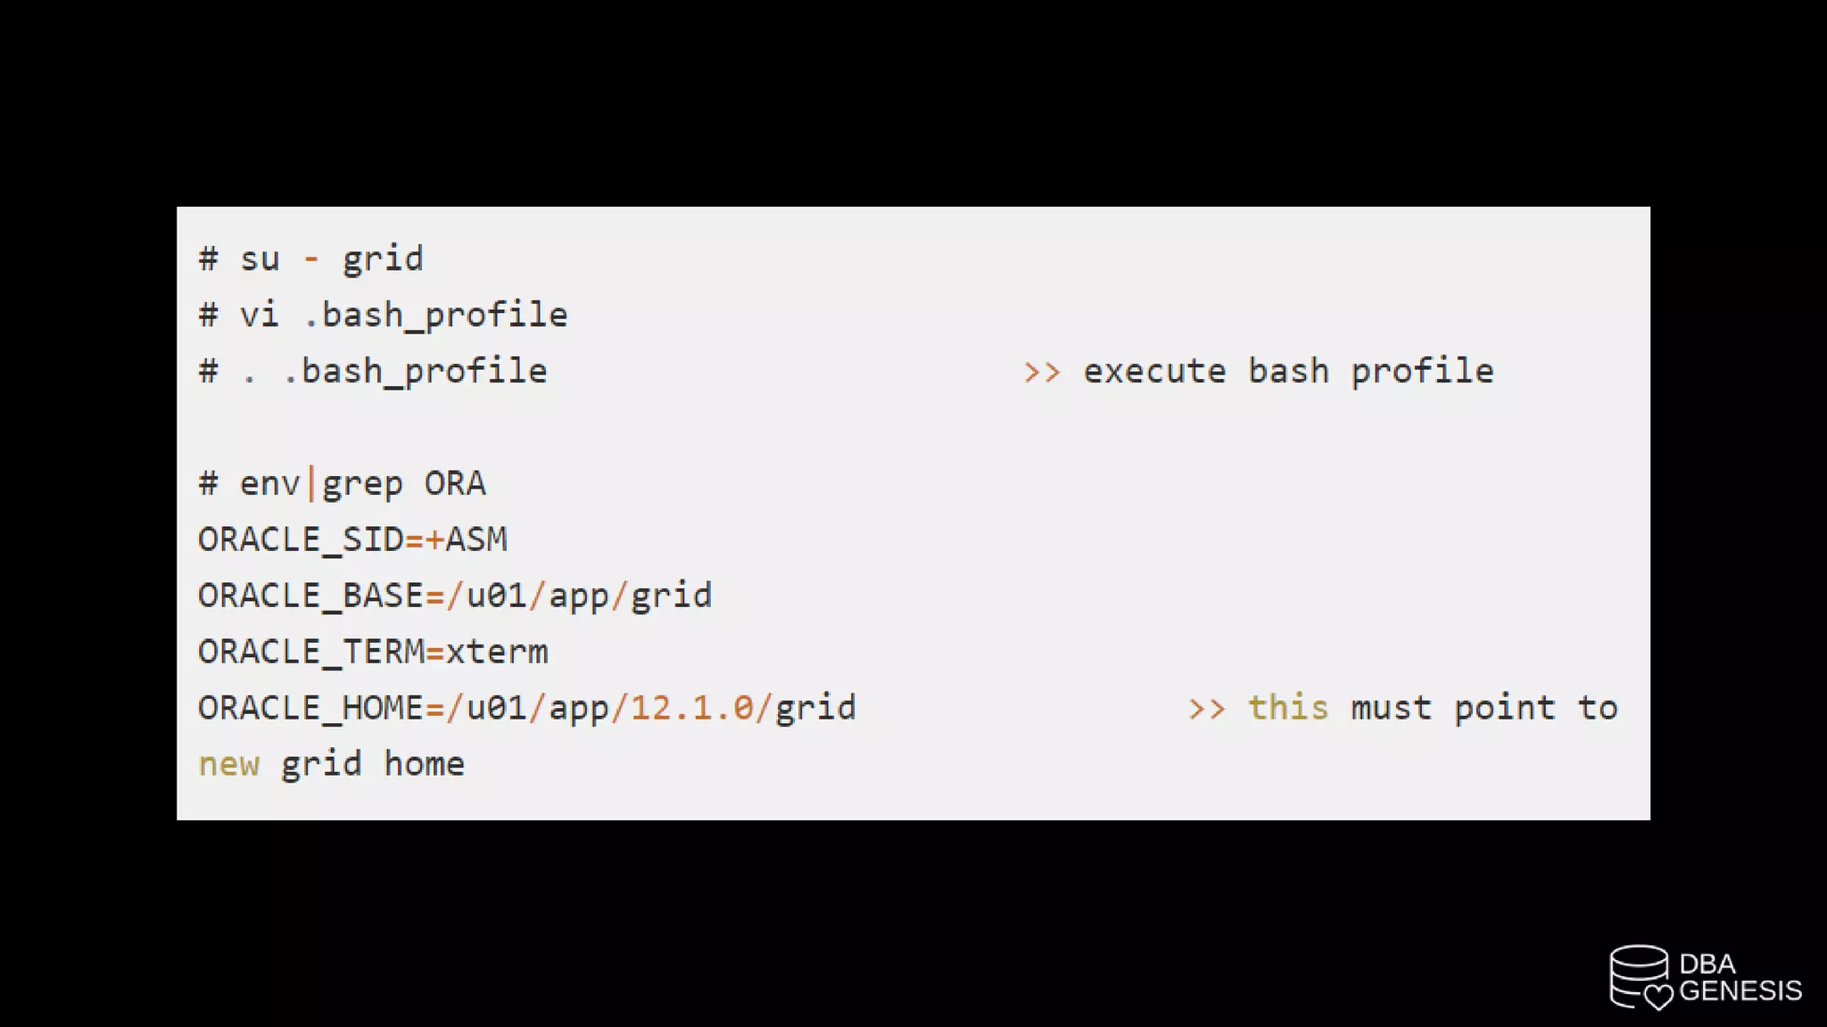Image resolution: width=1827 pixels, height=1027 pixels.
Task: Click the '+ASM' value text
Action: point(467,539)
